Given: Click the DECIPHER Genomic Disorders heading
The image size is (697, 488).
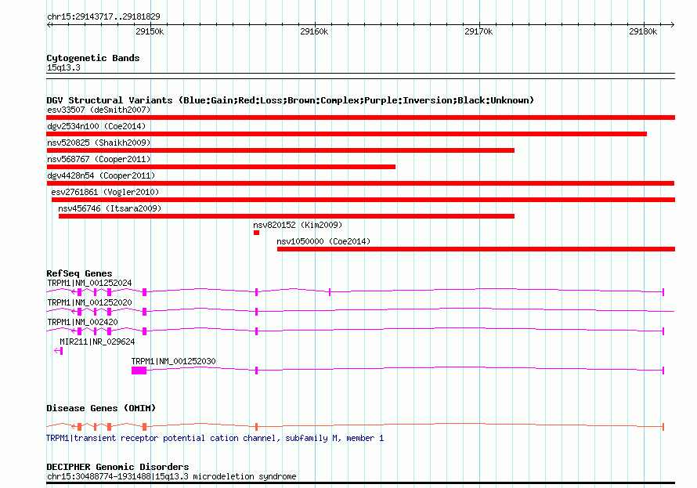Looking at the screenshot, I should point(117,467).
